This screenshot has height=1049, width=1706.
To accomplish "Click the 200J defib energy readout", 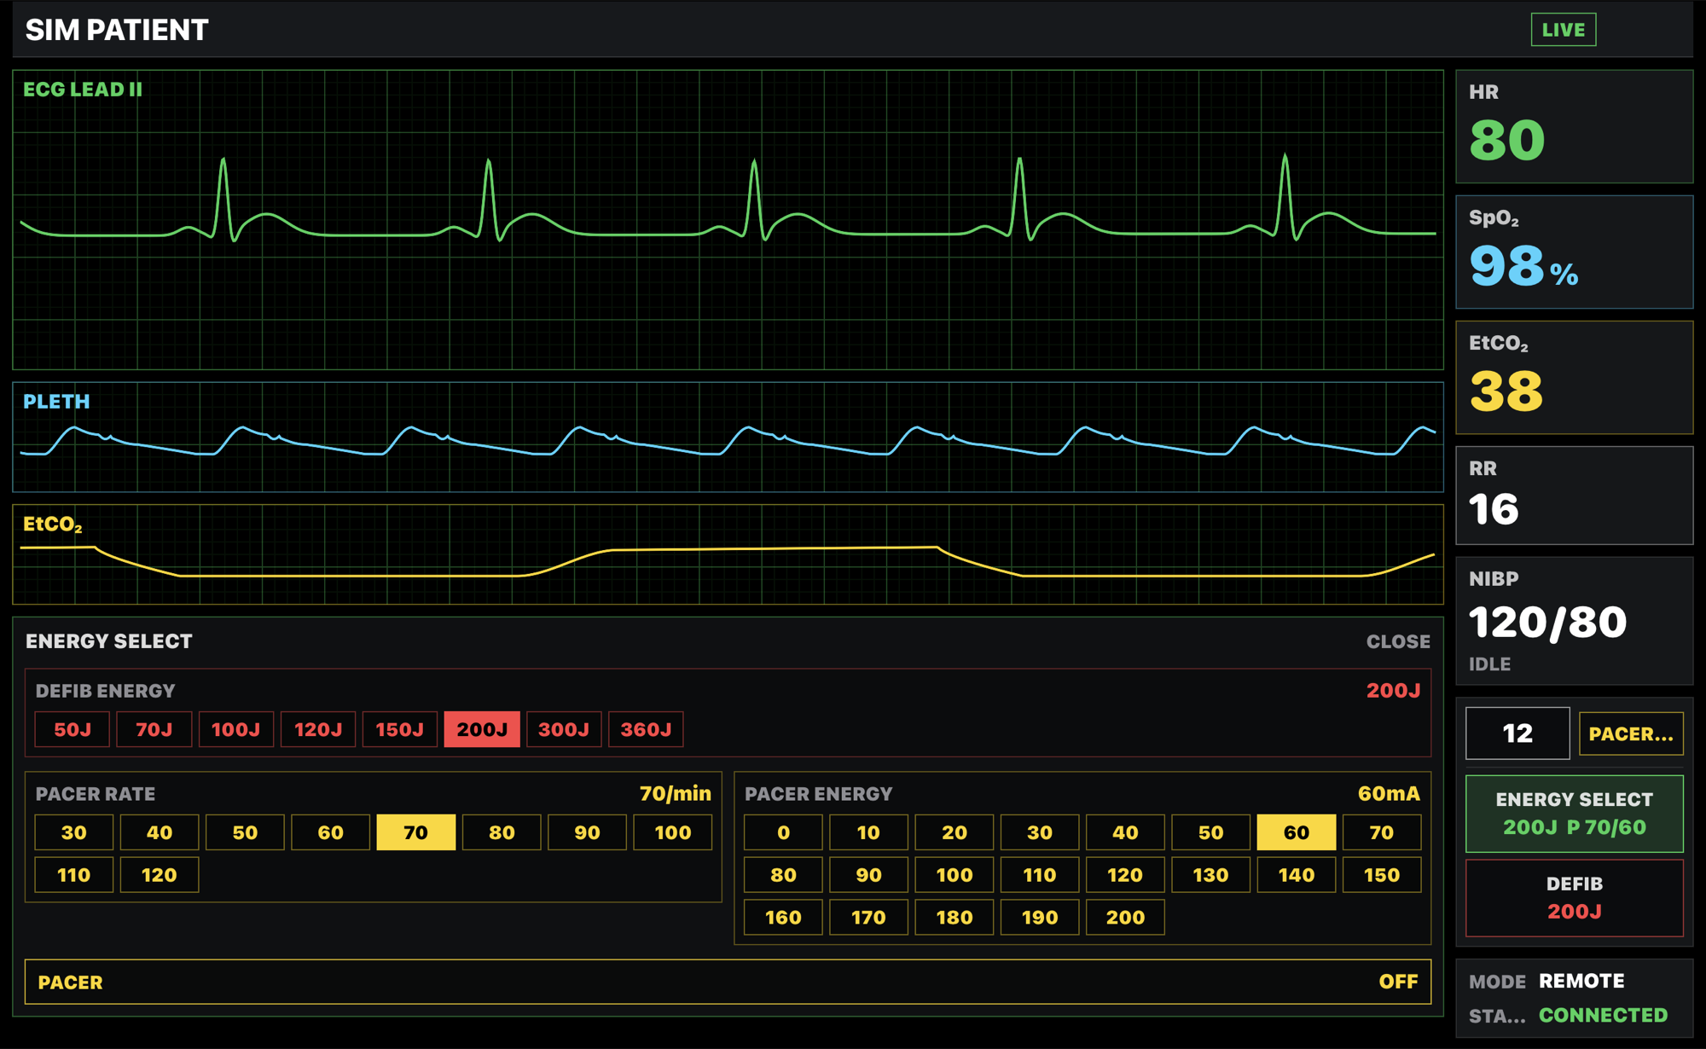I will 1393,691.
